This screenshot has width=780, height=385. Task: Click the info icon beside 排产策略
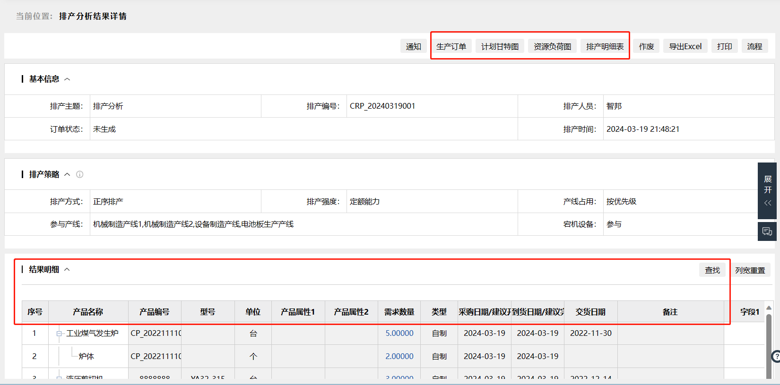(80, 174)
